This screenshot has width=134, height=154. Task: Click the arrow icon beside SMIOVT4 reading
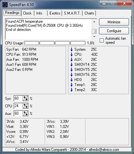(72, 65)
